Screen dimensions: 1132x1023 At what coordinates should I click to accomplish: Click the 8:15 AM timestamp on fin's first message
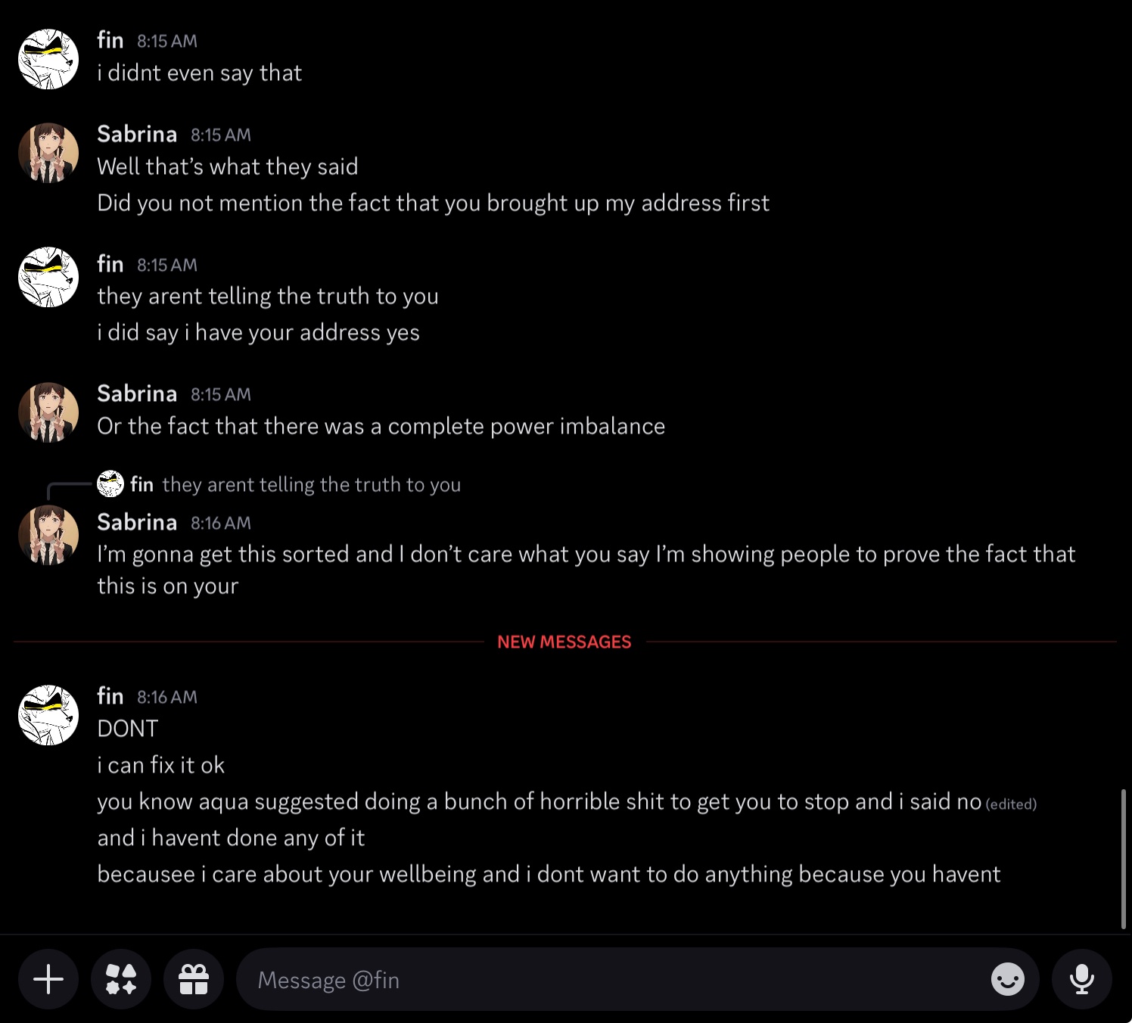click(x=166, y=41)
